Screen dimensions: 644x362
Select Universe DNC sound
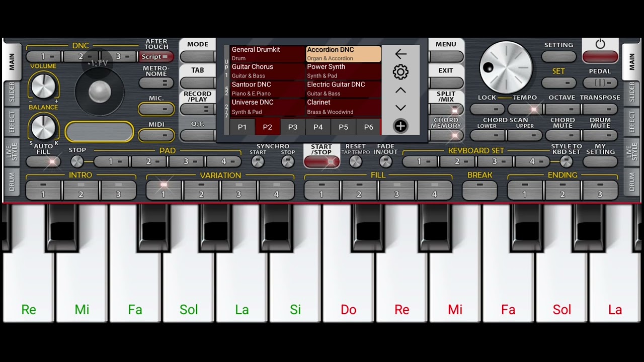(268, 107)
